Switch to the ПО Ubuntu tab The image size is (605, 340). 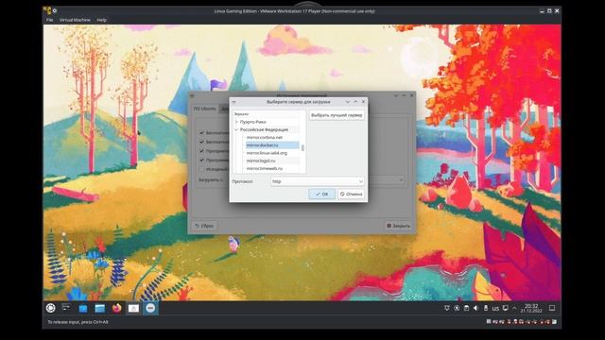[x=205, y=109]
